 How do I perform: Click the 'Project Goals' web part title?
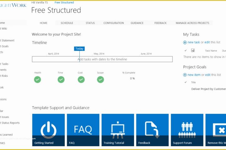(x=195, y=67)
